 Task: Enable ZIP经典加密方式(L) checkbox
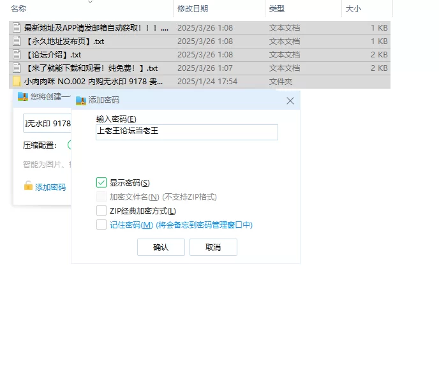[x=101, y=210]
